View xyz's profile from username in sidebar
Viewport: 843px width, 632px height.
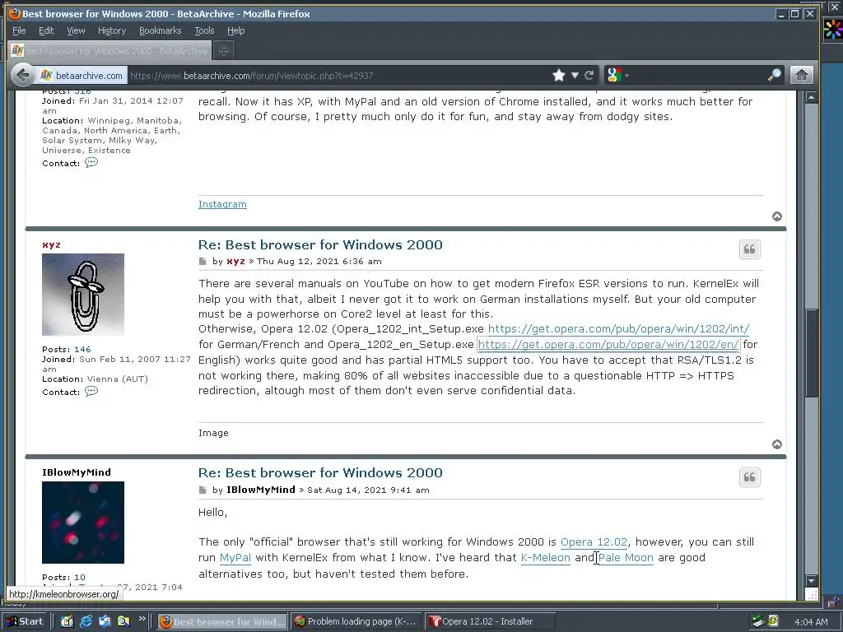pos(52,245)
